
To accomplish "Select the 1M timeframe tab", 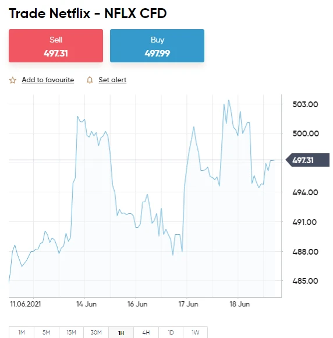I will [x=22, y=332].
